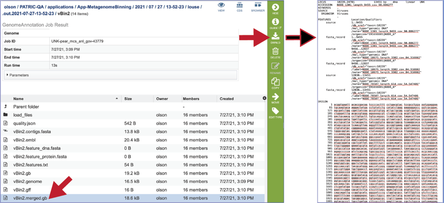Click the MOVE arrow icon
The image size is (444, 203).
[275, 96]
